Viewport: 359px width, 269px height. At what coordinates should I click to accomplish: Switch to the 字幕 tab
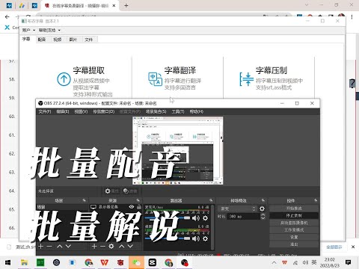tap(26, 39)
